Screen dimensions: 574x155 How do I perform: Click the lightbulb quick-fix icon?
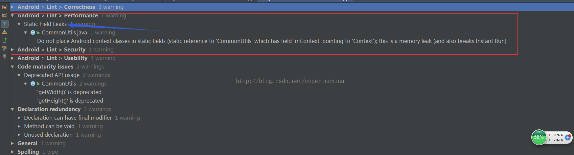[x=5, y=56]
